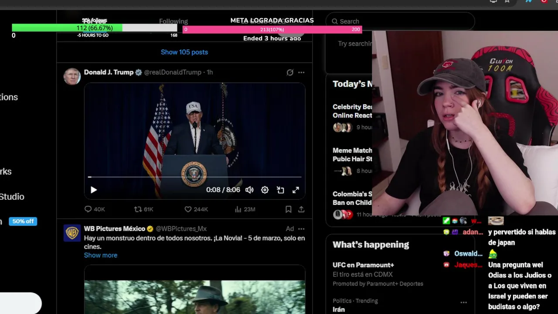This screenshot has height=314, width=558.
Task: Click the "Promoted by Paramount+ Deportes" text
Action: (378, 284)
